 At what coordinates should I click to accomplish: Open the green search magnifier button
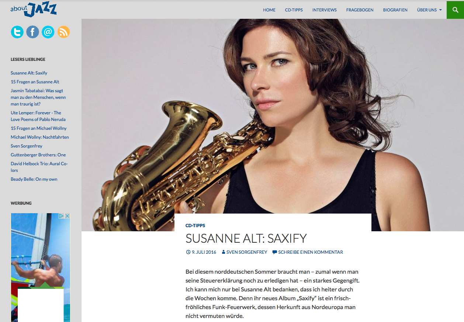tap(455, 10)
